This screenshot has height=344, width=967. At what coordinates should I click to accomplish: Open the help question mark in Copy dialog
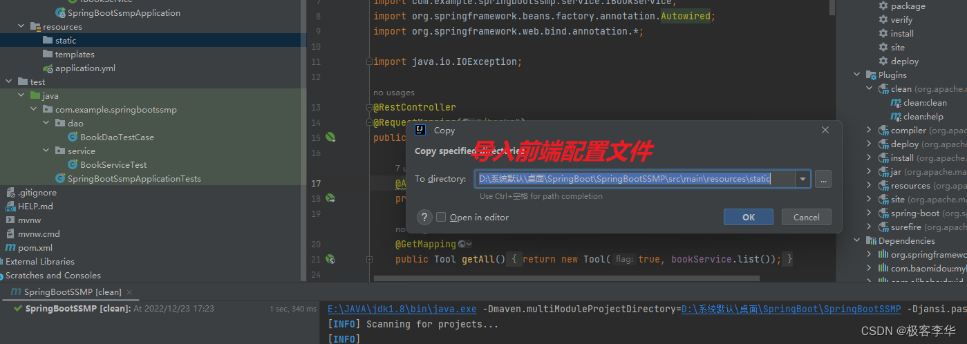point(423,217)
